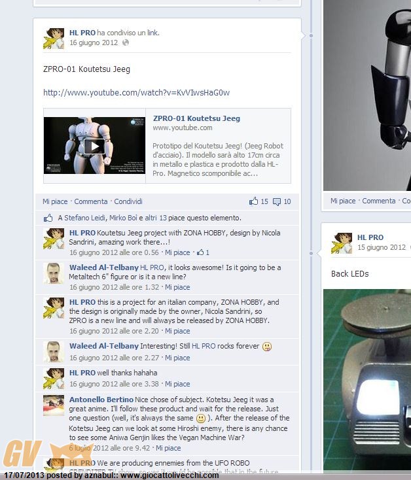
Task: Like the comment posted at 0.56
Action: [x=177, y=252]
